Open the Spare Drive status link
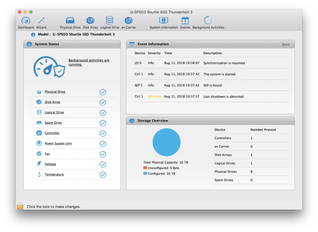The width and height of the screenshot is (318, 232). tap(53, 123)
